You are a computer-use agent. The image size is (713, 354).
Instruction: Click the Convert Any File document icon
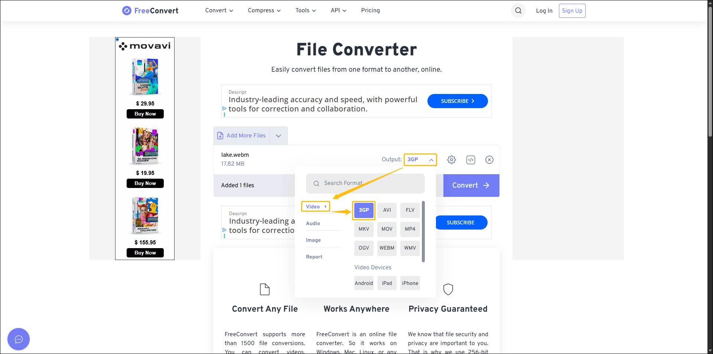[x=265, y=289]
